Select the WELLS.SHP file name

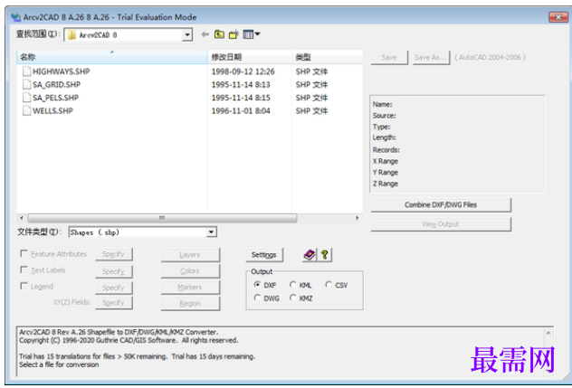52,110
